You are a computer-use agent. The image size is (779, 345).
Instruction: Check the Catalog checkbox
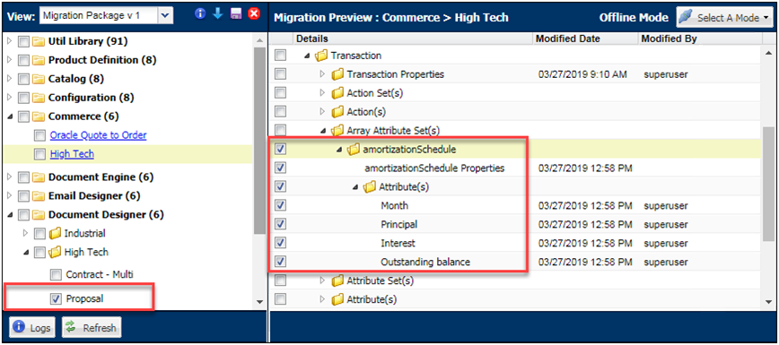(23, 80)
